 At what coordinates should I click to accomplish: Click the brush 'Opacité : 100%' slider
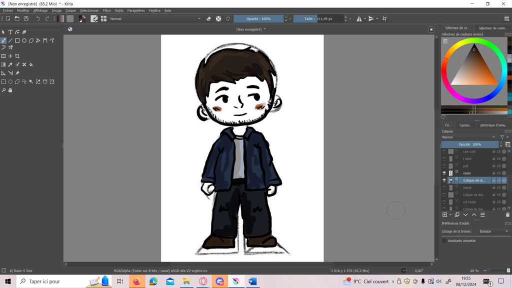(x=258, y=19)
